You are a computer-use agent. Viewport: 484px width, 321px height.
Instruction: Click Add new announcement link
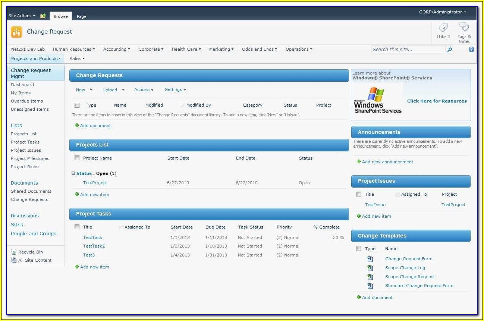coord(387,162)
